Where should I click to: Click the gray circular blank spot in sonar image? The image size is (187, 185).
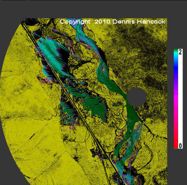point(137,97)
